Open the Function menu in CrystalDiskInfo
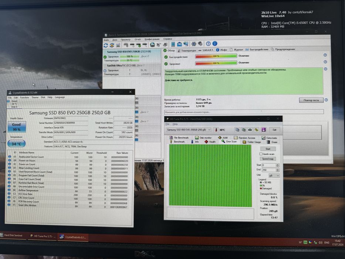345x259 pixels. pos(24,97)
